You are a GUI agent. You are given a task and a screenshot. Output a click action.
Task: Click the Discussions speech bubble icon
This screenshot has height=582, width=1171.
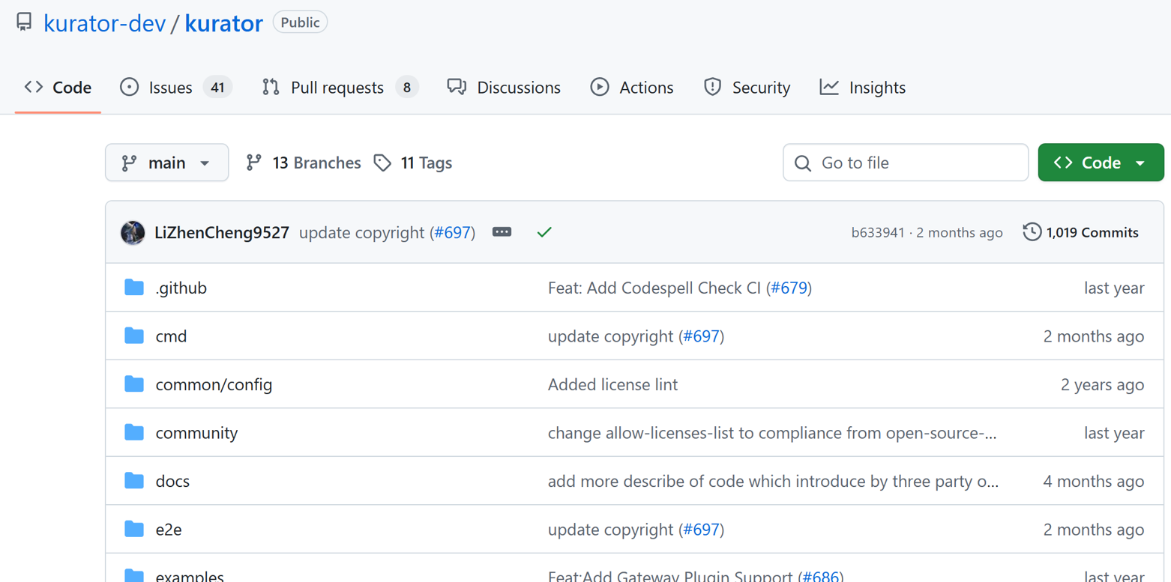click(457, 88)
